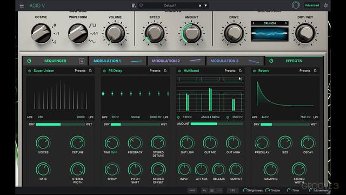The height and width of the screenshot is (195, 346).
Task: Click the redo arrow in bottom bar
Action: pos(219,190)
